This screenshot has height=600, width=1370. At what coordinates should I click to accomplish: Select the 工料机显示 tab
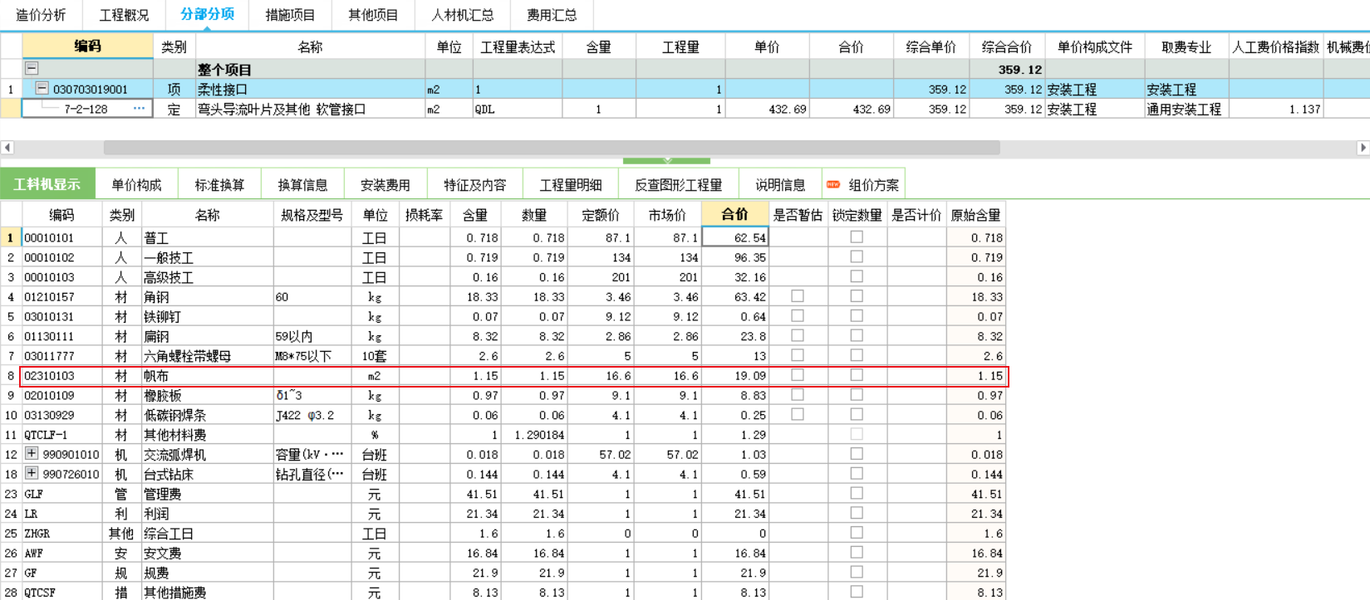click(47, 184)
